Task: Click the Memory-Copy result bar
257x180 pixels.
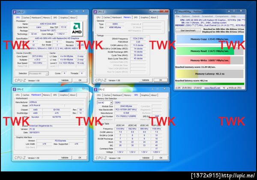Action: tap(209, 39)
